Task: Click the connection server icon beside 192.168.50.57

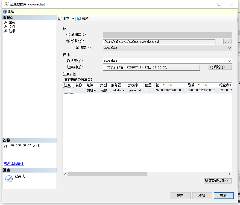Action: (6, 146)
